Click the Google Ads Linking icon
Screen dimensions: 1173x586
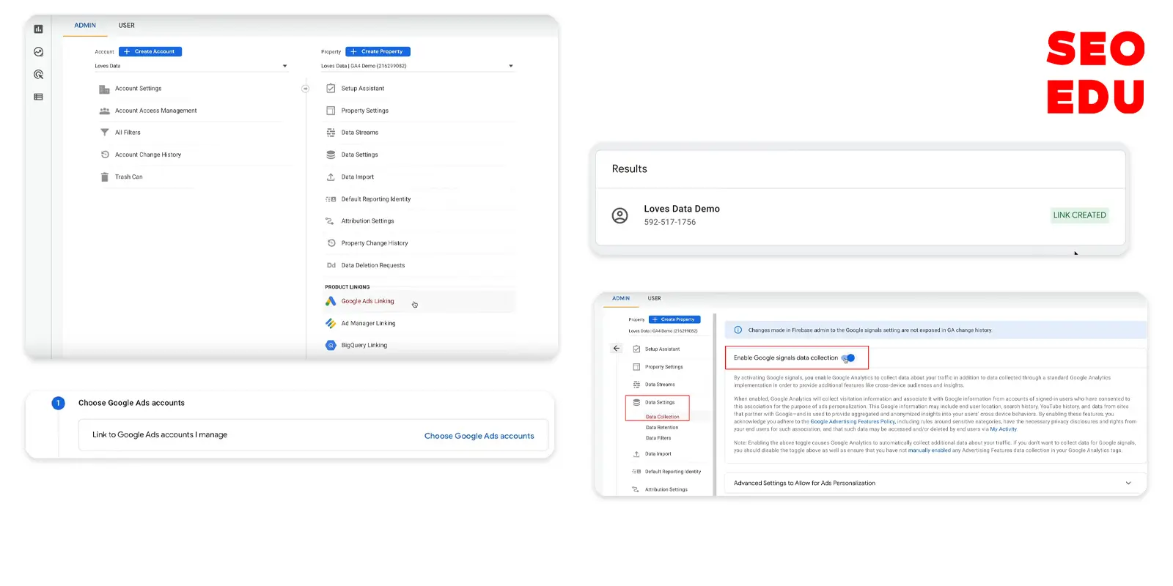tap(331, 301)
